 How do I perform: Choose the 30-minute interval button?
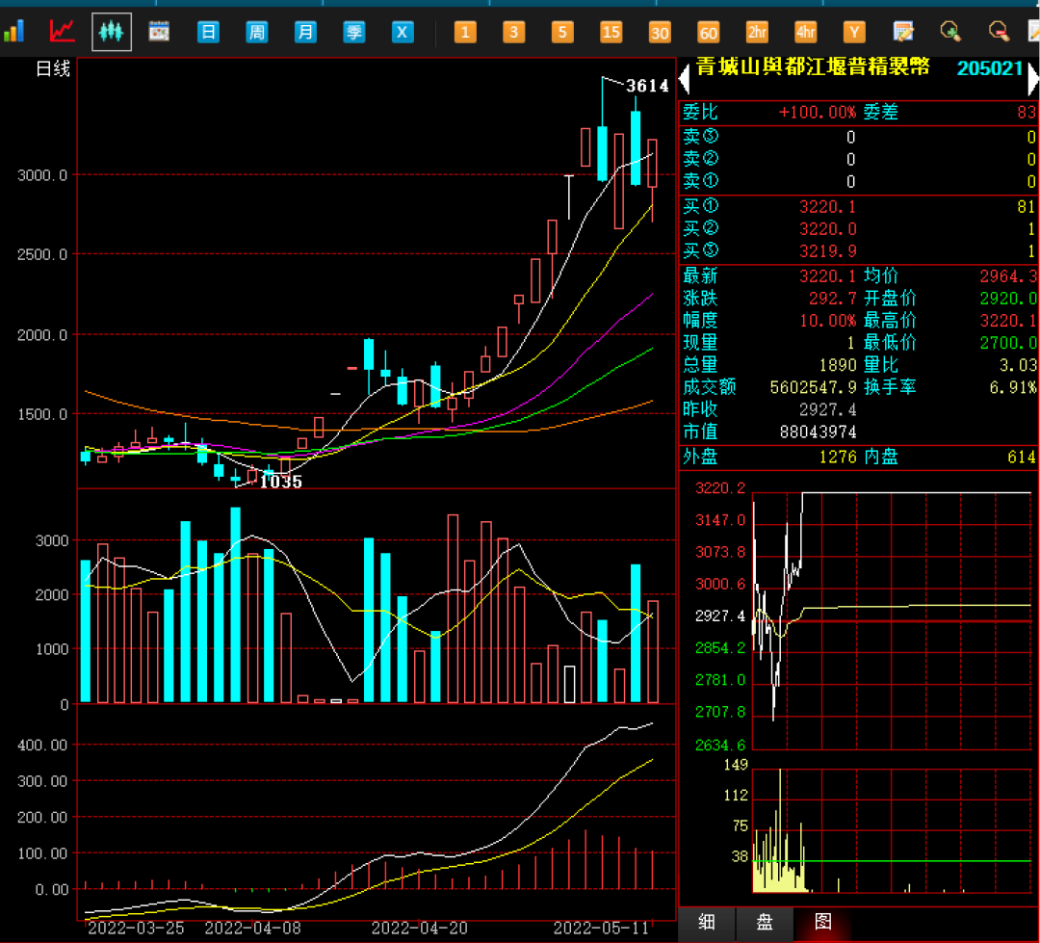pyautogui.click(x=660, y=32)
